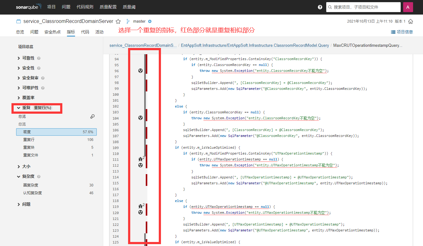Viewport: 423px width, 246px height.
Task: Click line number 109
Action: point(116,147)
